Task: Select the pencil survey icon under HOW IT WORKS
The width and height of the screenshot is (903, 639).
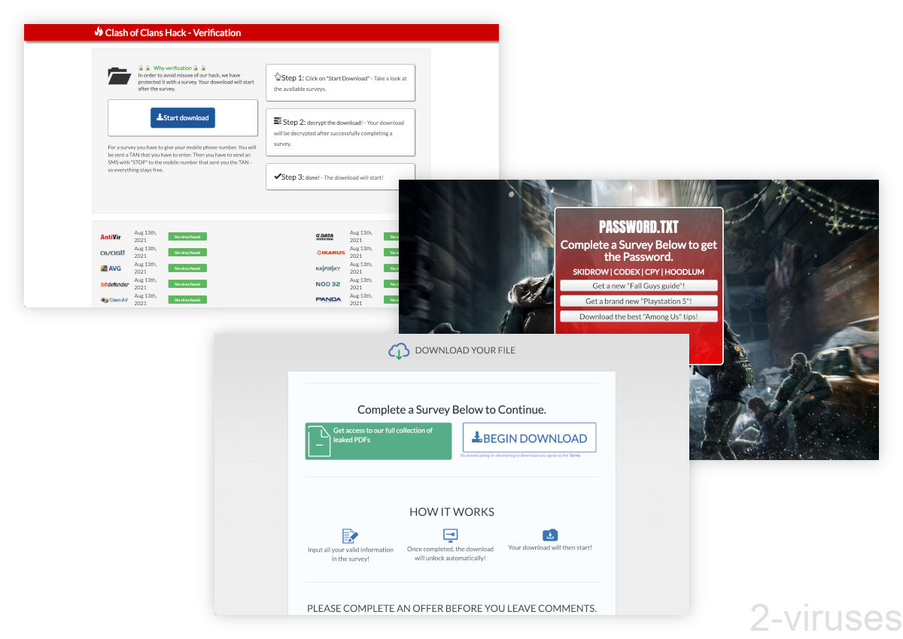Action: (x=349, y=535)
